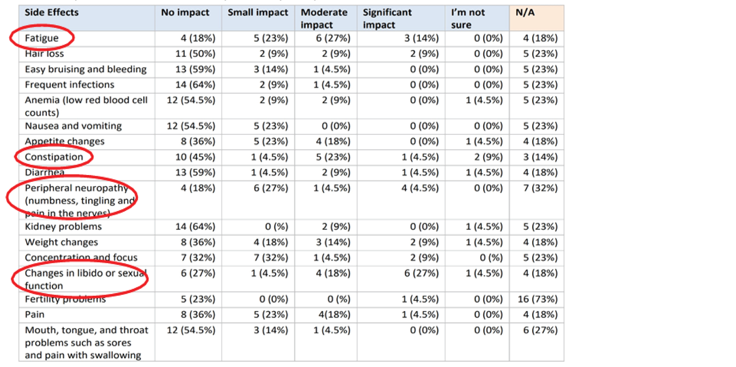Click the Significant impact header
This screenshot has width=736, height=367.
[x=387, y=18]
